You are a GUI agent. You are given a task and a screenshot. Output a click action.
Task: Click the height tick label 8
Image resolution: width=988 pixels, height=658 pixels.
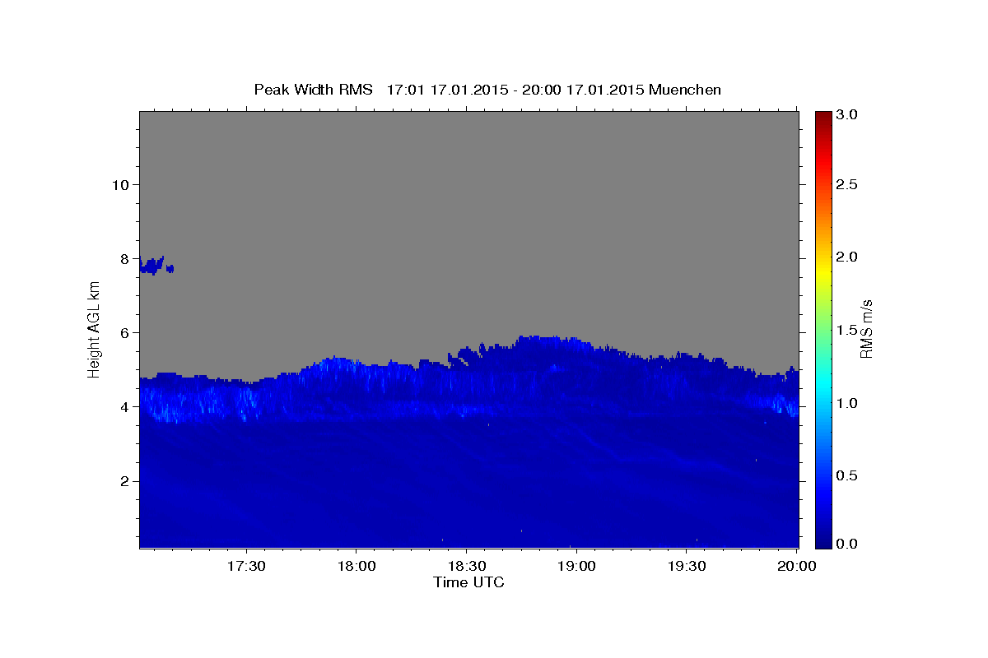(123, 258)
